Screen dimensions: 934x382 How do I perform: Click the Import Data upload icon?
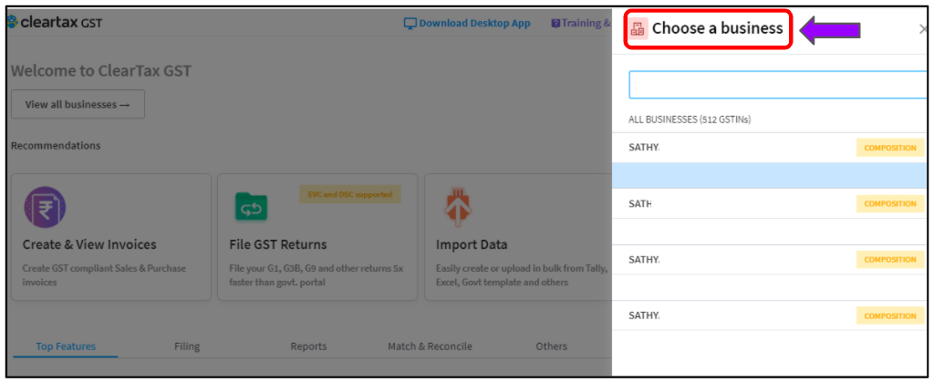coord(458,206)
